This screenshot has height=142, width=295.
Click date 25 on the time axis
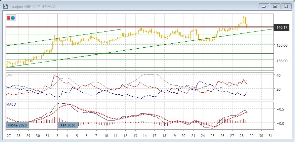tap(212, 136)
